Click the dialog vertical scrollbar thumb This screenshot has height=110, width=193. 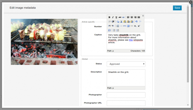coord(188,44)
